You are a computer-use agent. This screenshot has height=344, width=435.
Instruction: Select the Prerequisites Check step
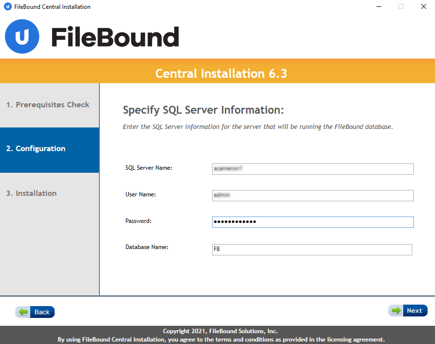[48, 105]
